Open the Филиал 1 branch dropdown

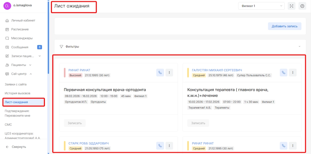[x=261, y=6]
